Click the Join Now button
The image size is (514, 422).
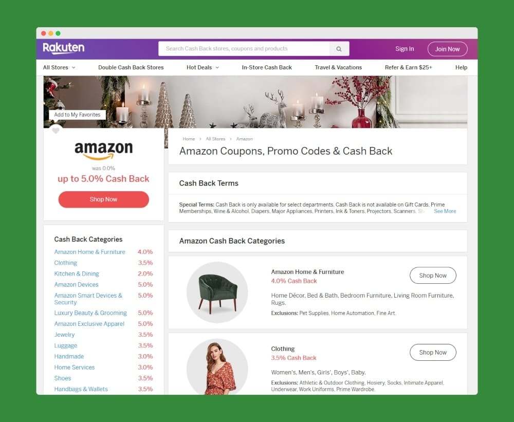coord(448,49)
